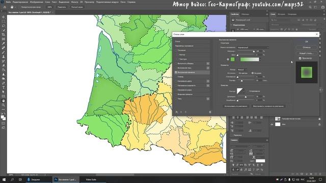326x183 pixels.
Task: Click plus button beside Внутренняя тень
Action: 208,68
